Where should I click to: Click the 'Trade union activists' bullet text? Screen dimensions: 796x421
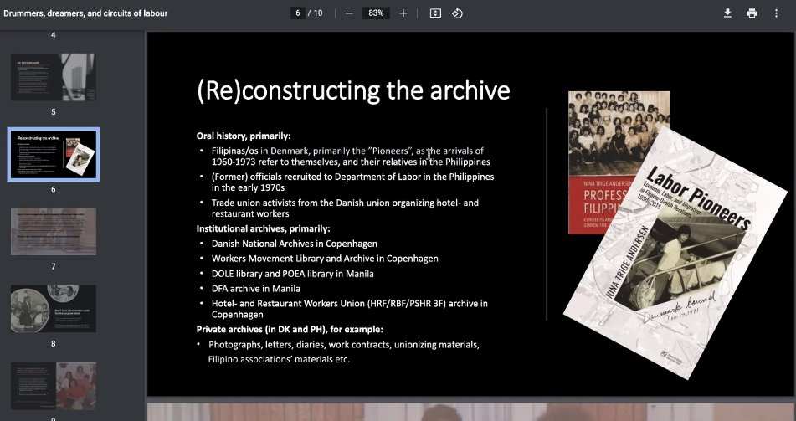(345, 208)
